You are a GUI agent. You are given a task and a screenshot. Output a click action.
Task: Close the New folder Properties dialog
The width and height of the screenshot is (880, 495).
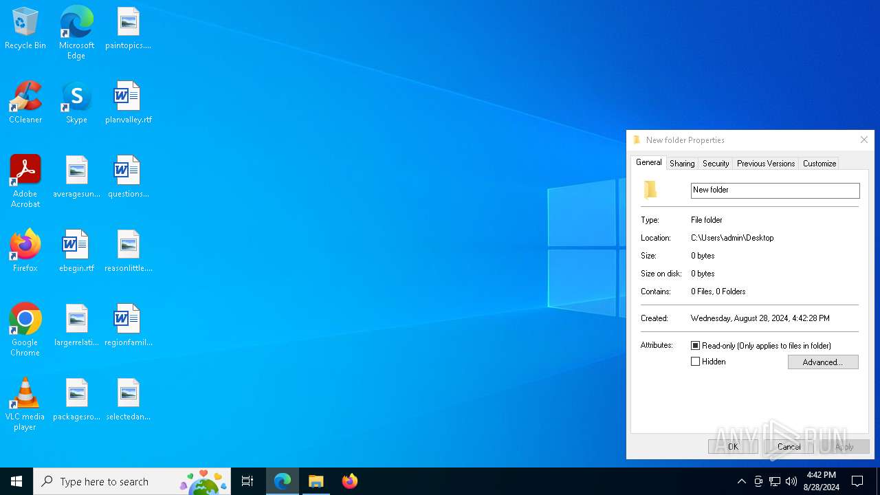pyautogui.click(x=864, y=140)
